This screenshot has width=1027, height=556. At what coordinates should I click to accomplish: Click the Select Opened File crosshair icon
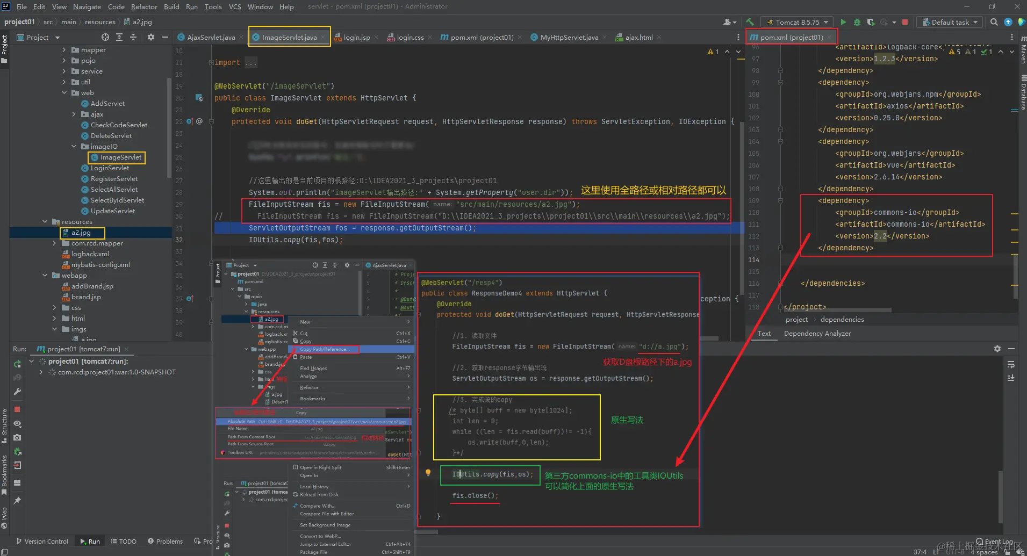coord(105,37)
